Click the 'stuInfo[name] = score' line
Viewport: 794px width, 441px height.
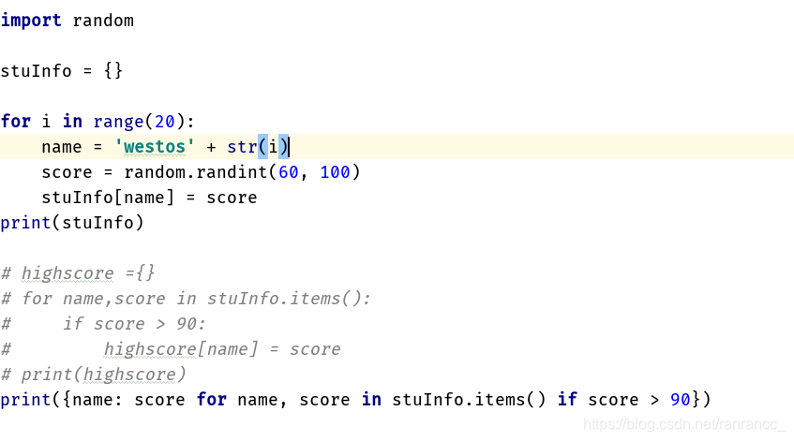pos(149,198)
